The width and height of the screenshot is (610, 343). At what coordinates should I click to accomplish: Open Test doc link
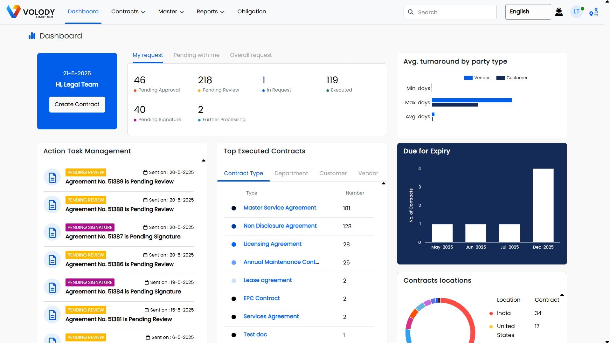pos(255,335)
